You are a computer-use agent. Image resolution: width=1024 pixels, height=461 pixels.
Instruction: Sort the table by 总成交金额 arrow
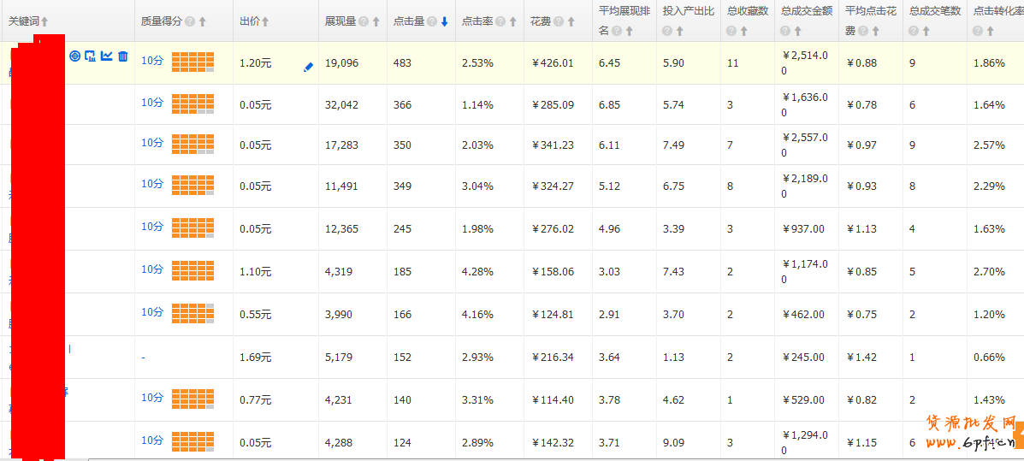click(x=797, y=31)
